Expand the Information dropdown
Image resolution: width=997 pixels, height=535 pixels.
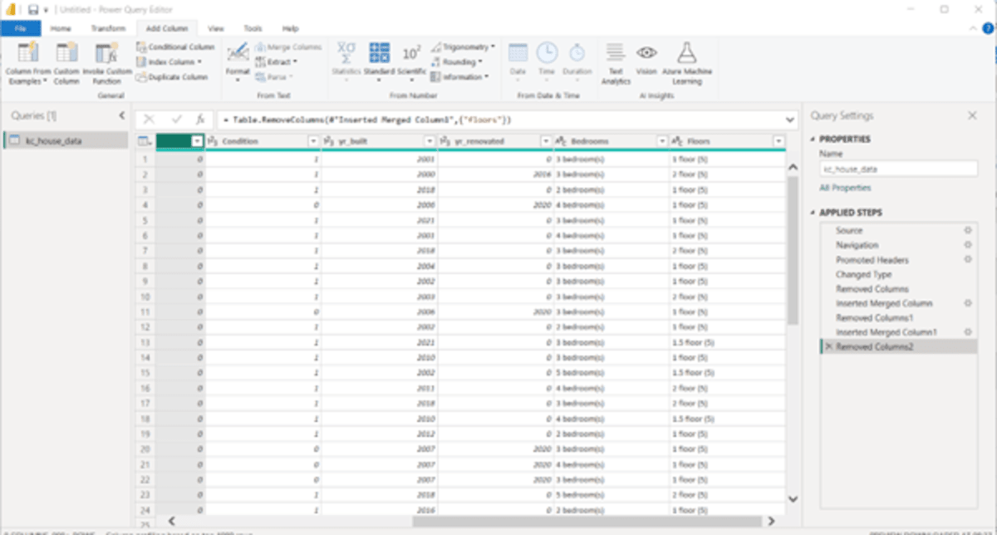[485, 77]
